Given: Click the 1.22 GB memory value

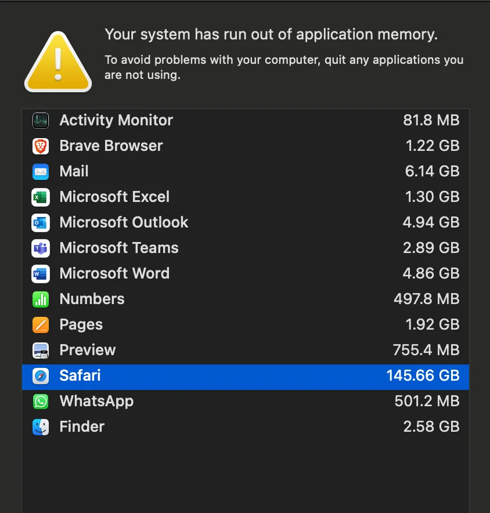Looking at the screenshot, I should (433, 146).
